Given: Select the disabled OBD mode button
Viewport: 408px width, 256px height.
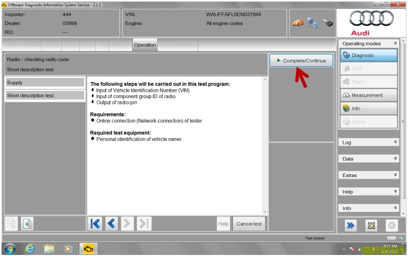Looking at the screenshot, I should pos(369,69).
